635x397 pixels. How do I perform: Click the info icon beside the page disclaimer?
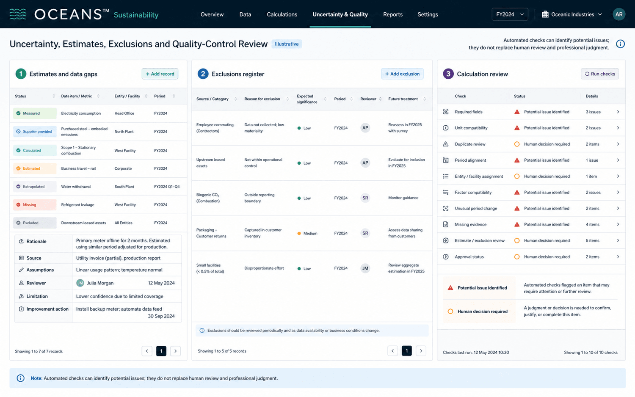[x=620, y=44]
